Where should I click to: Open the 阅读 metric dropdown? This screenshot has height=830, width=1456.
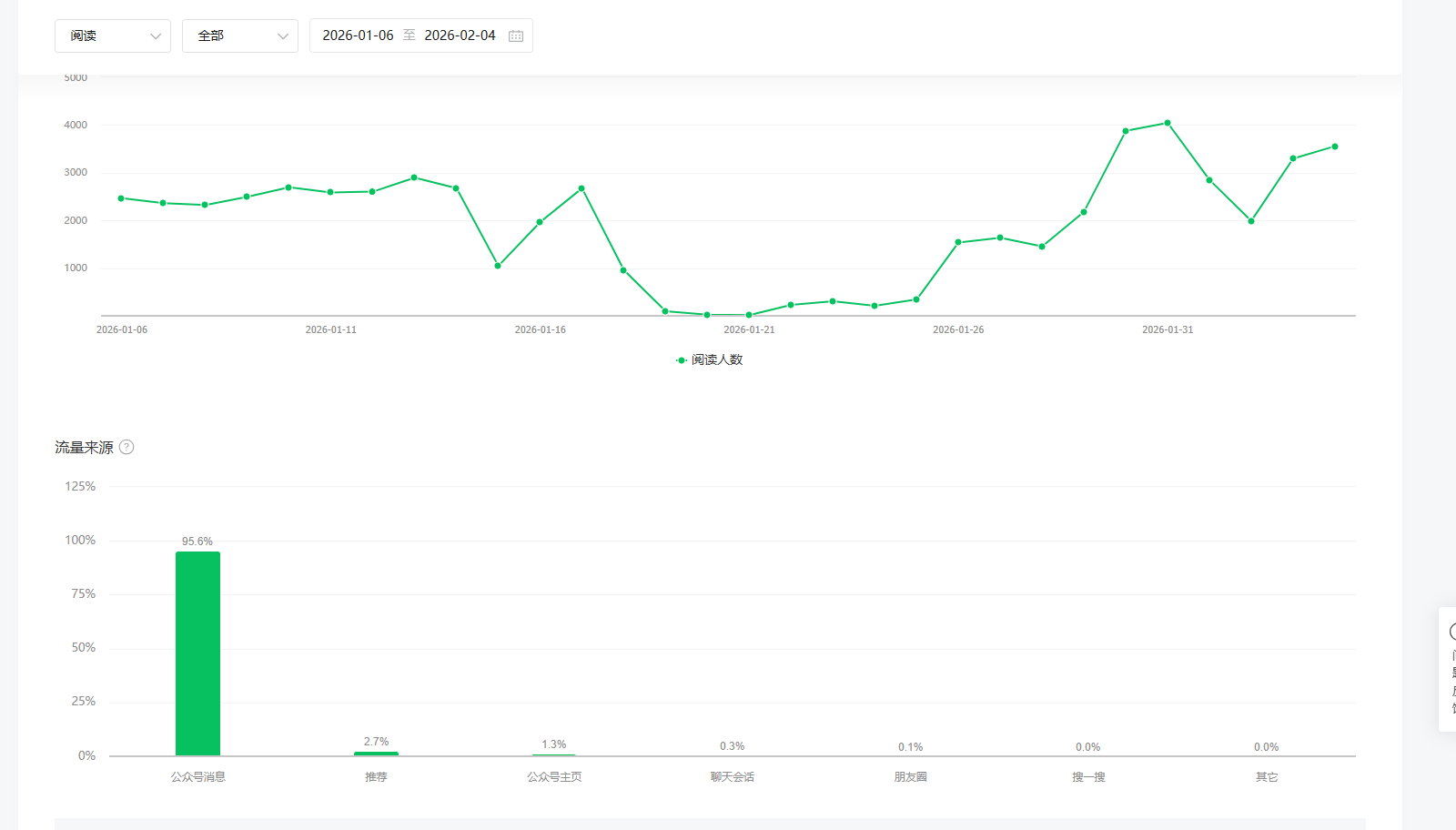pyautogui.click(x=113, y=35)
